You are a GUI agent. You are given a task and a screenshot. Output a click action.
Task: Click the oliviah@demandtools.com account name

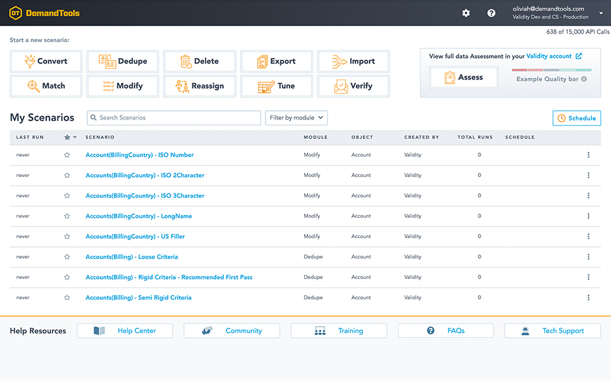pyautogui.click(x=548, y=8)
